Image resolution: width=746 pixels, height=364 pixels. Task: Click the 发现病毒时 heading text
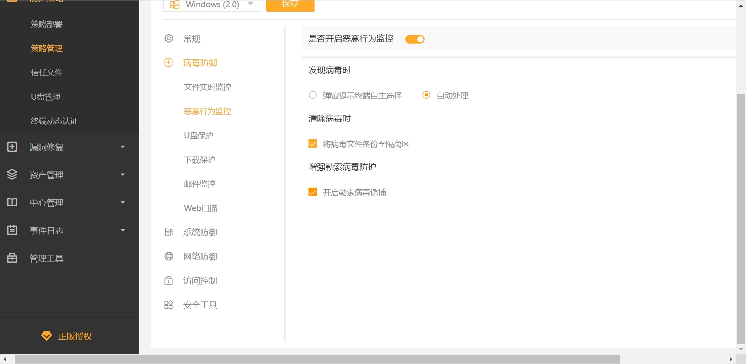click(329, 70)
